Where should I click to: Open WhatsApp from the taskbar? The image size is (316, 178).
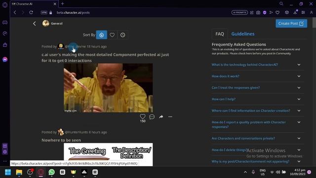[x=51, y=172]
